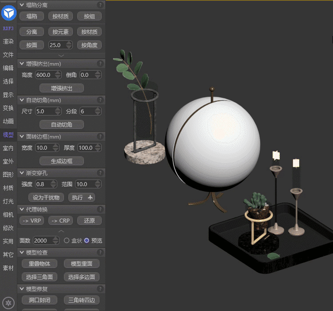Adjust the 面数 2000 spinner arrows
The image size is (333, 311).
pyautogui.click(x=55, y=240)
